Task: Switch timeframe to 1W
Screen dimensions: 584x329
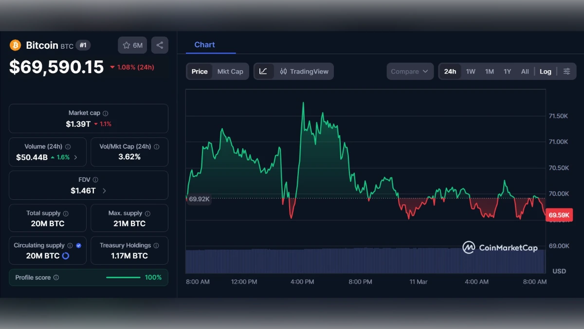Action: click(x=470, y=71)
